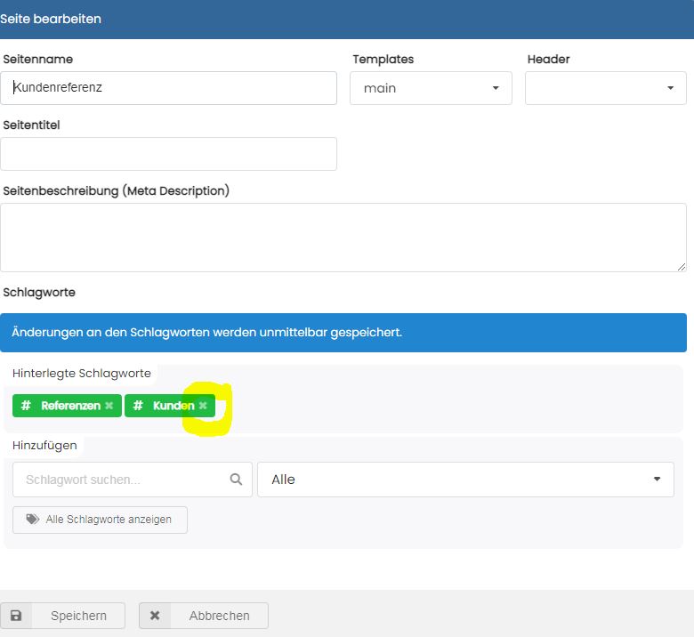
Task: Click the hash icon on Kunden tag
Action: (138, 406)
